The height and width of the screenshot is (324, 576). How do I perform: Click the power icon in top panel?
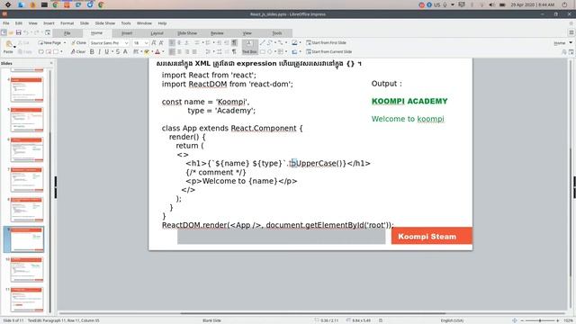tap(564, 4)
